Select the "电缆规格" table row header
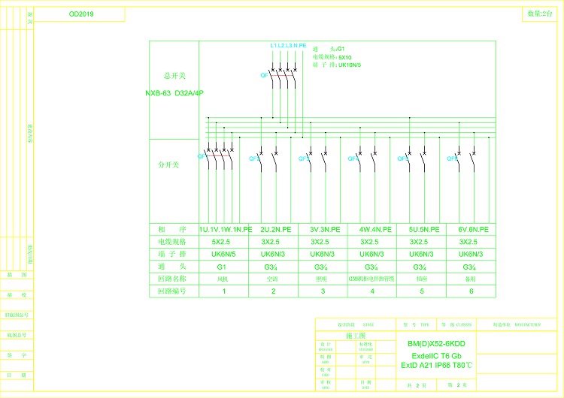This screenshot has width=564, height=398. pyautogui.click(x=172, y=242)
